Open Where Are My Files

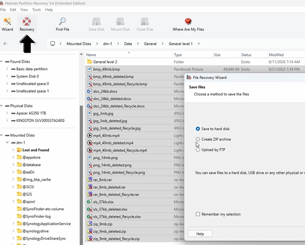(188, 24)
